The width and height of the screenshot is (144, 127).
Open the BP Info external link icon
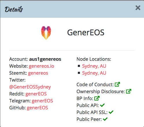(x=97, y=98)
